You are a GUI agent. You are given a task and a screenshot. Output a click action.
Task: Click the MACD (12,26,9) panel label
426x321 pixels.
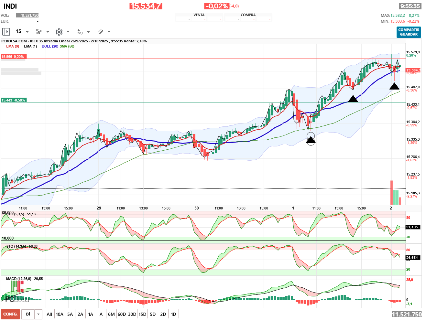tap(19, 279)
